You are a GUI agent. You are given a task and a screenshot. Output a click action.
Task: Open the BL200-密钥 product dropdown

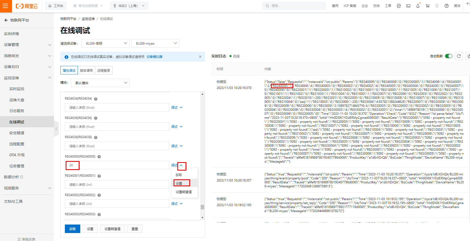(x=106, y=43)
